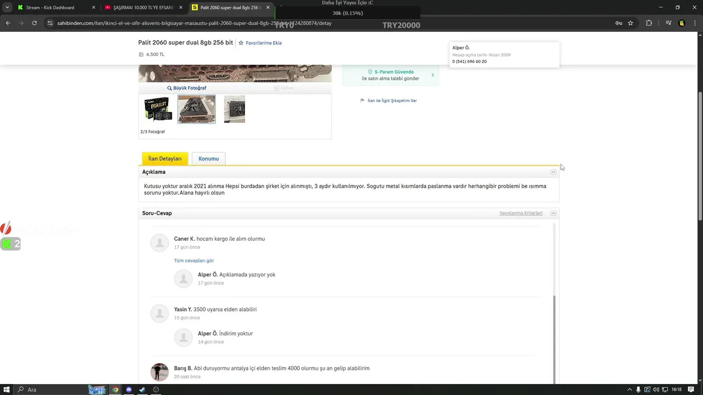
Task: Click the chevron on S-Param Güvende box
Action: pos(432,75)
